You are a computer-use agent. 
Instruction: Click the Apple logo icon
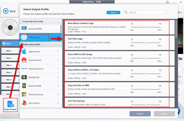[x=24, y=51]
